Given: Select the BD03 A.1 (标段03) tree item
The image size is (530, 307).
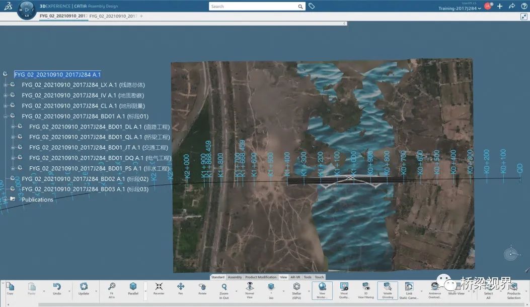Looking at the screenshot, I should 85,189.
